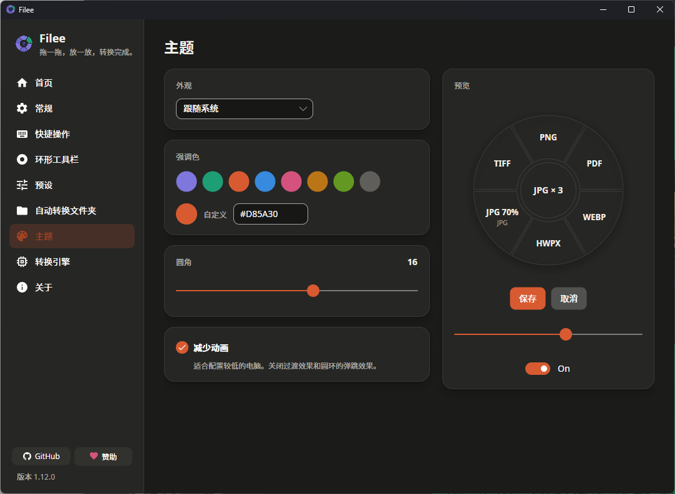Select JPG 70% segment in the ring

point(502,216)
